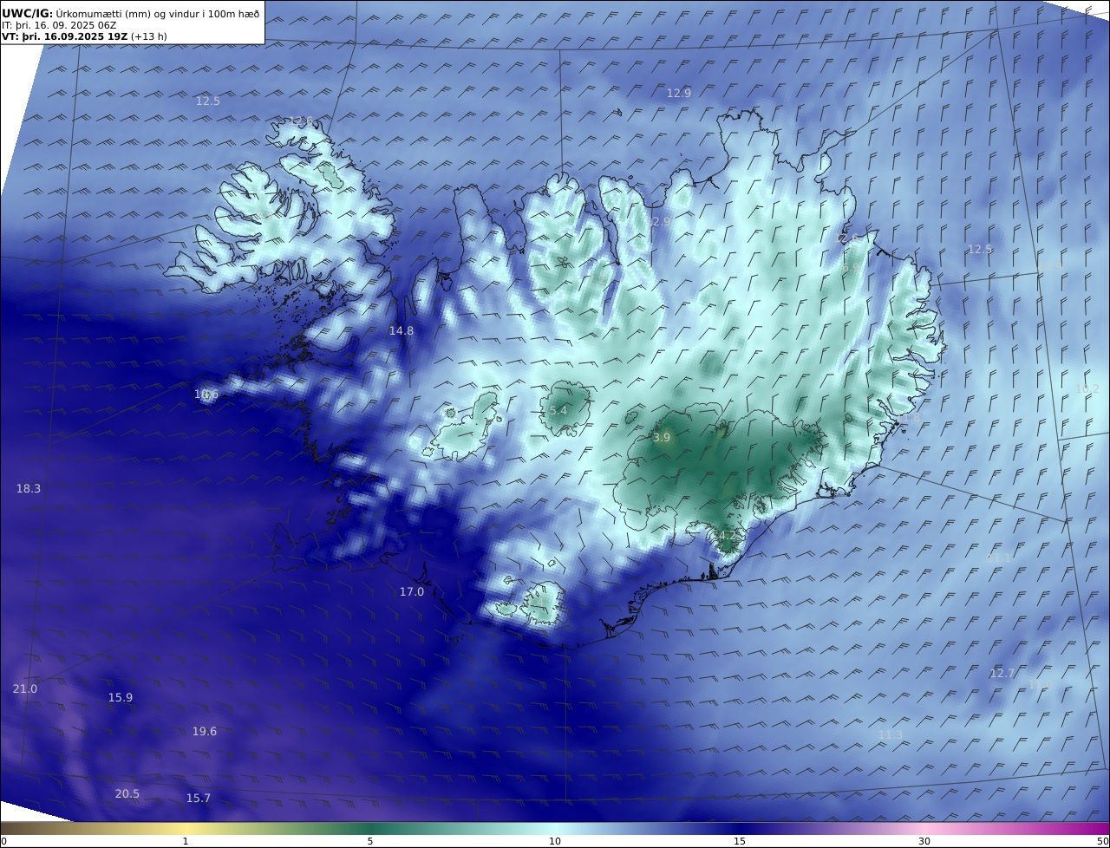Click the pale yellow colorbar segment above 1
This screenshot has width=1110, height=848.
pyautogui.click(x=186, y=828)
